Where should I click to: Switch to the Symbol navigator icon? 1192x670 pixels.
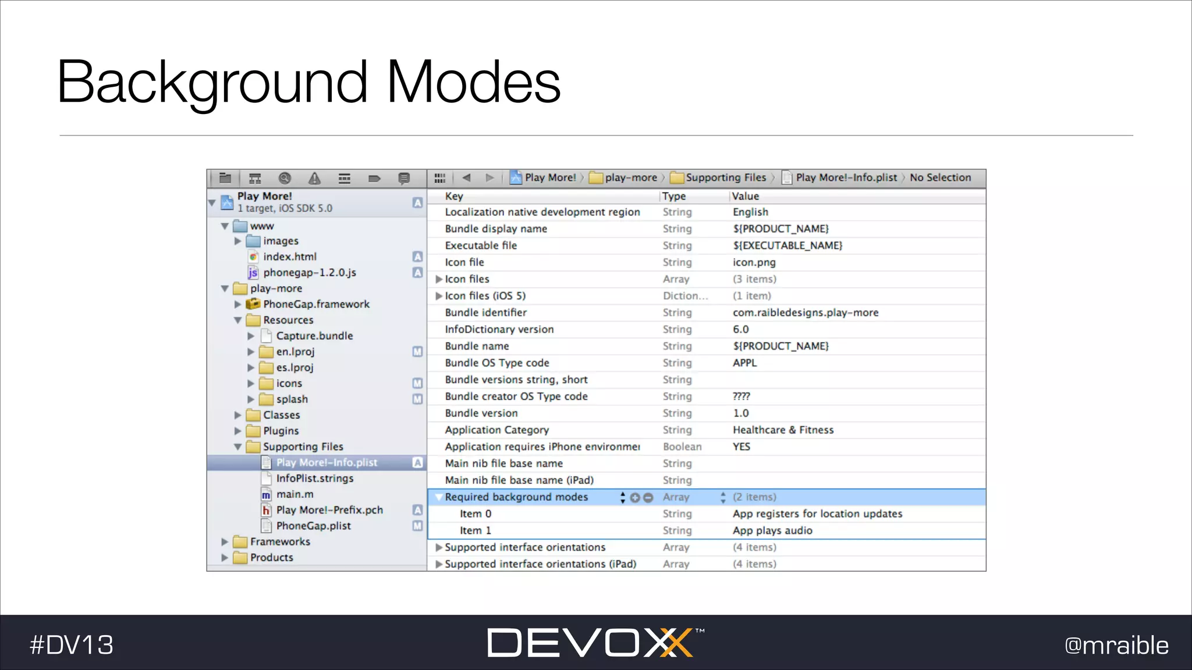point(255,178)
